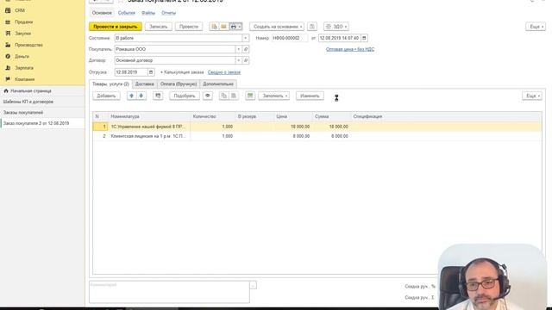Viewport: 552px width, 310px height.
Task: Open the Покупатель record with its open icon
Action: (246, 49)
